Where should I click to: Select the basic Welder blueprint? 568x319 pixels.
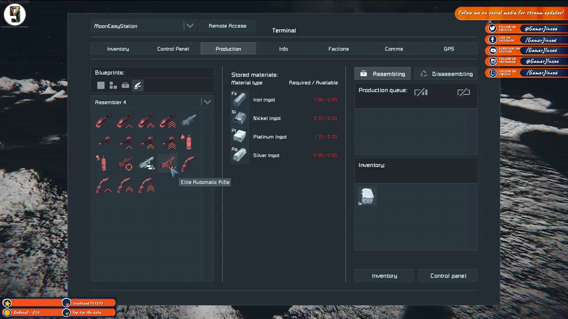tap(188, 163)
